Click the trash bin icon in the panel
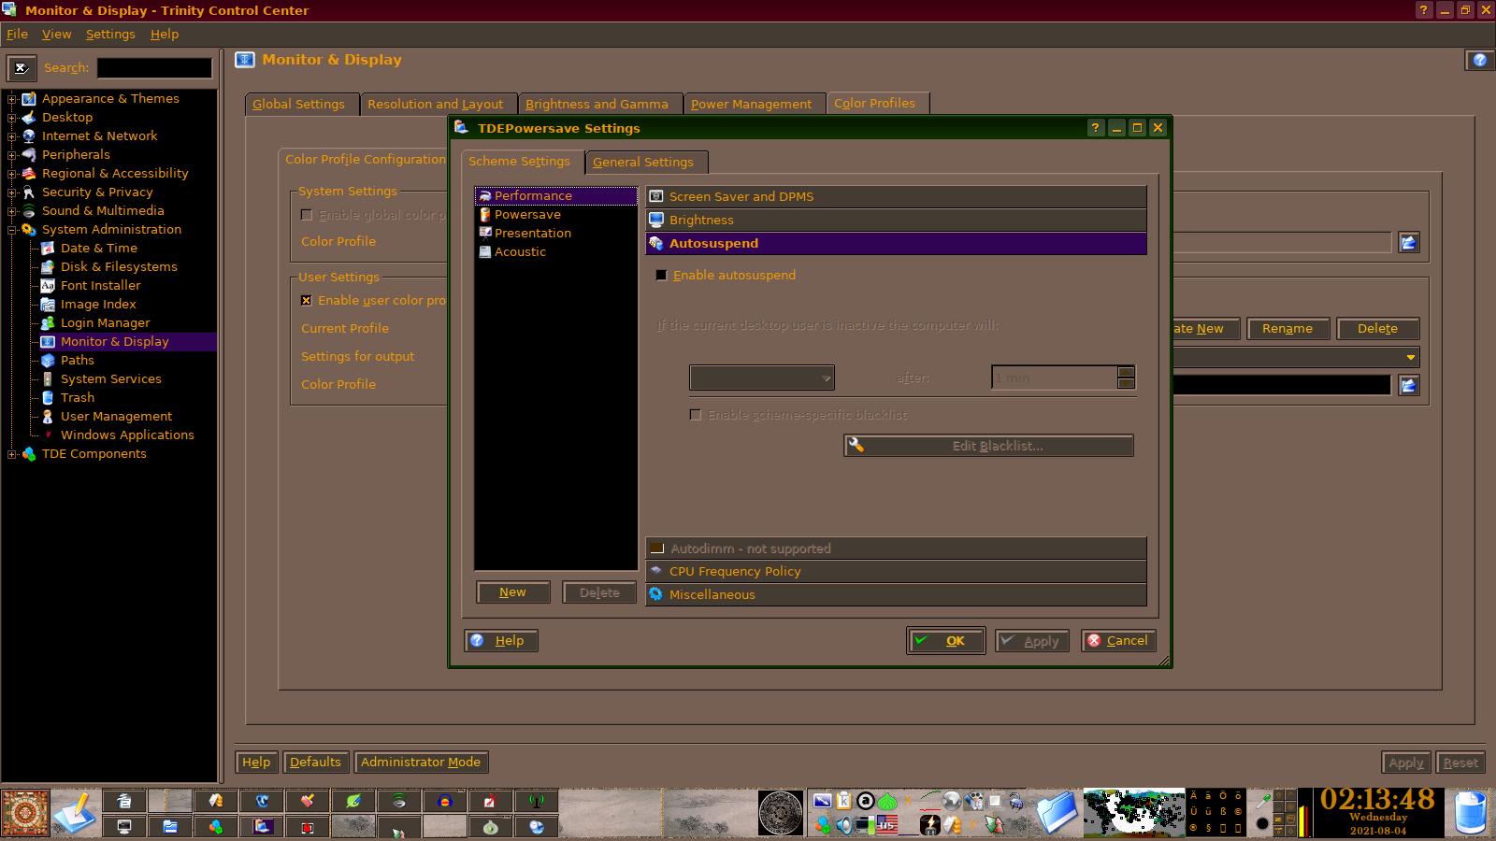1496x841 pixels. pos(1471,813)
